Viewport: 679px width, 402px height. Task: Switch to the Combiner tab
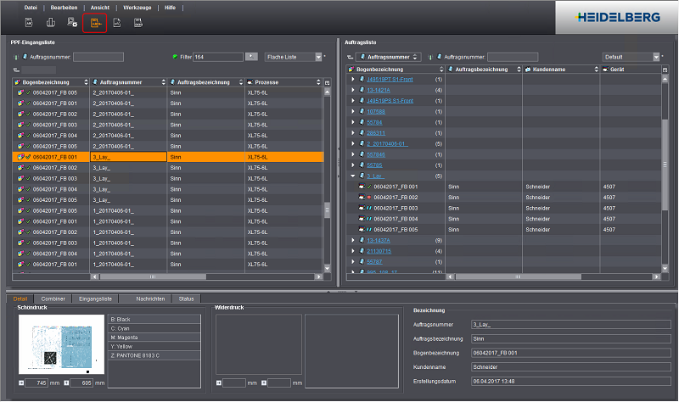coord(53,299)
